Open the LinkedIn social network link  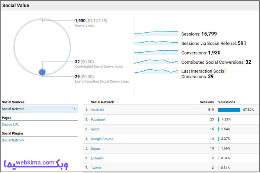(x=97, y=158)
